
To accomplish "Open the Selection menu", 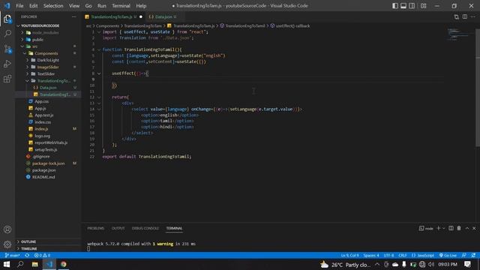I will [53, 6].
